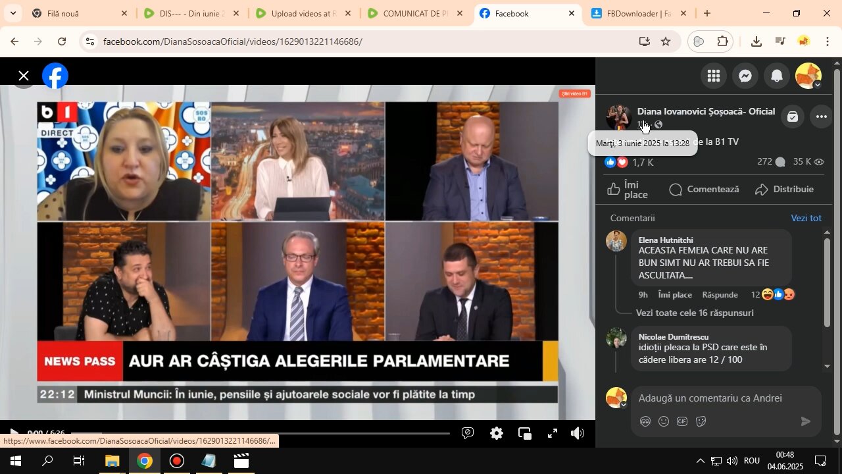842x474 pixels.
Task: Switch to the FBDownloader tab
Action: tap(638, 13)
